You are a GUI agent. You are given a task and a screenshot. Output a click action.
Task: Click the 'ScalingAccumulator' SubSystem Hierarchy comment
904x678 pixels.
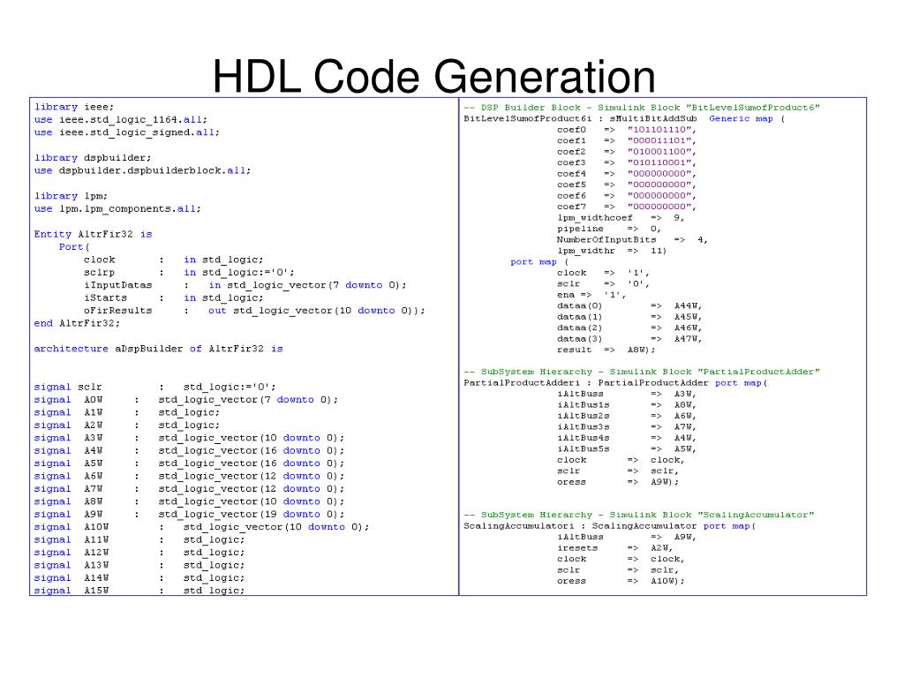[639, 514]
